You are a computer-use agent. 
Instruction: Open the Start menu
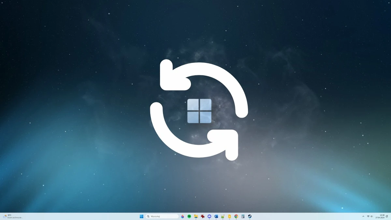(141, 216)
